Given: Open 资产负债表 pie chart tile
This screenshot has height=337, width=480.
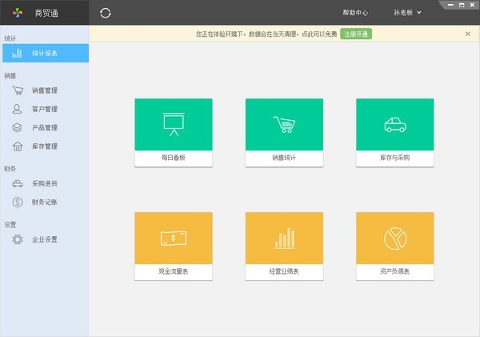Looking at the screenshot, I should pos(394,246).
